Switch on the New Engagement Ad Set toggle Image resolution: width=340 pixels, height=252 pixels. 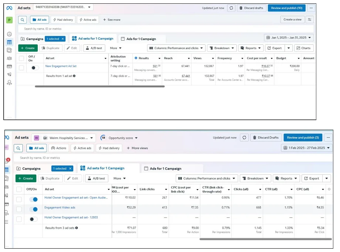[35, 68]
